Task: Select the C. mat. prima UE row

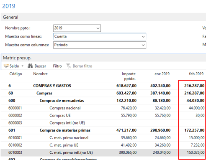Action: [64, 145]
